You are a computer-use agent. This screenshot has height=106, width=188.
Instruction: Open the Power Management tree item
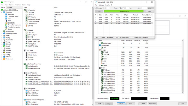pyautogui.click(x=14, y=25)
